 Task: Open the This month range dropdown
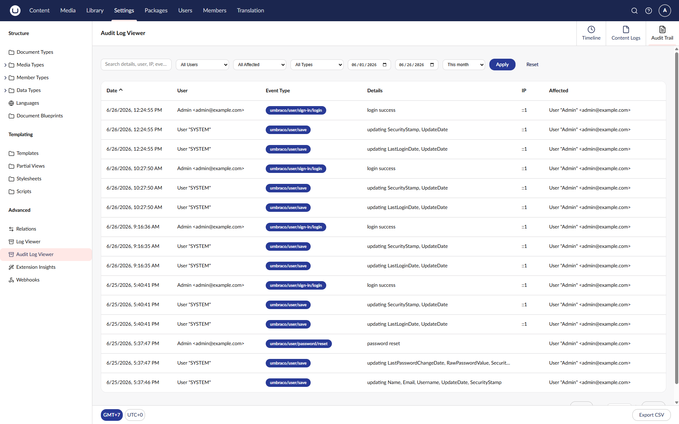pos(464,65)
